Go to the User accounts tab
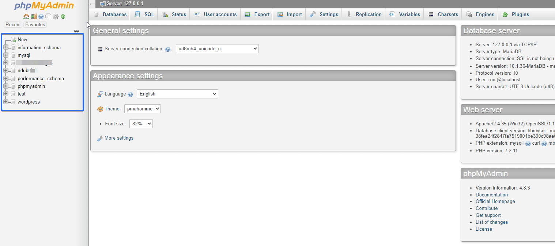 (x=215, y=14)
